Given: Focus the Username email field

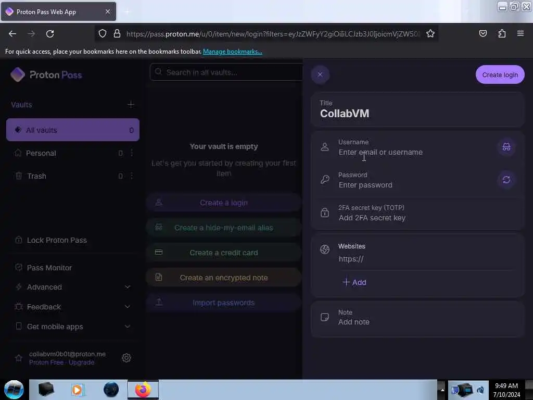Looking at the screenshot, I should tap(415, 152).
